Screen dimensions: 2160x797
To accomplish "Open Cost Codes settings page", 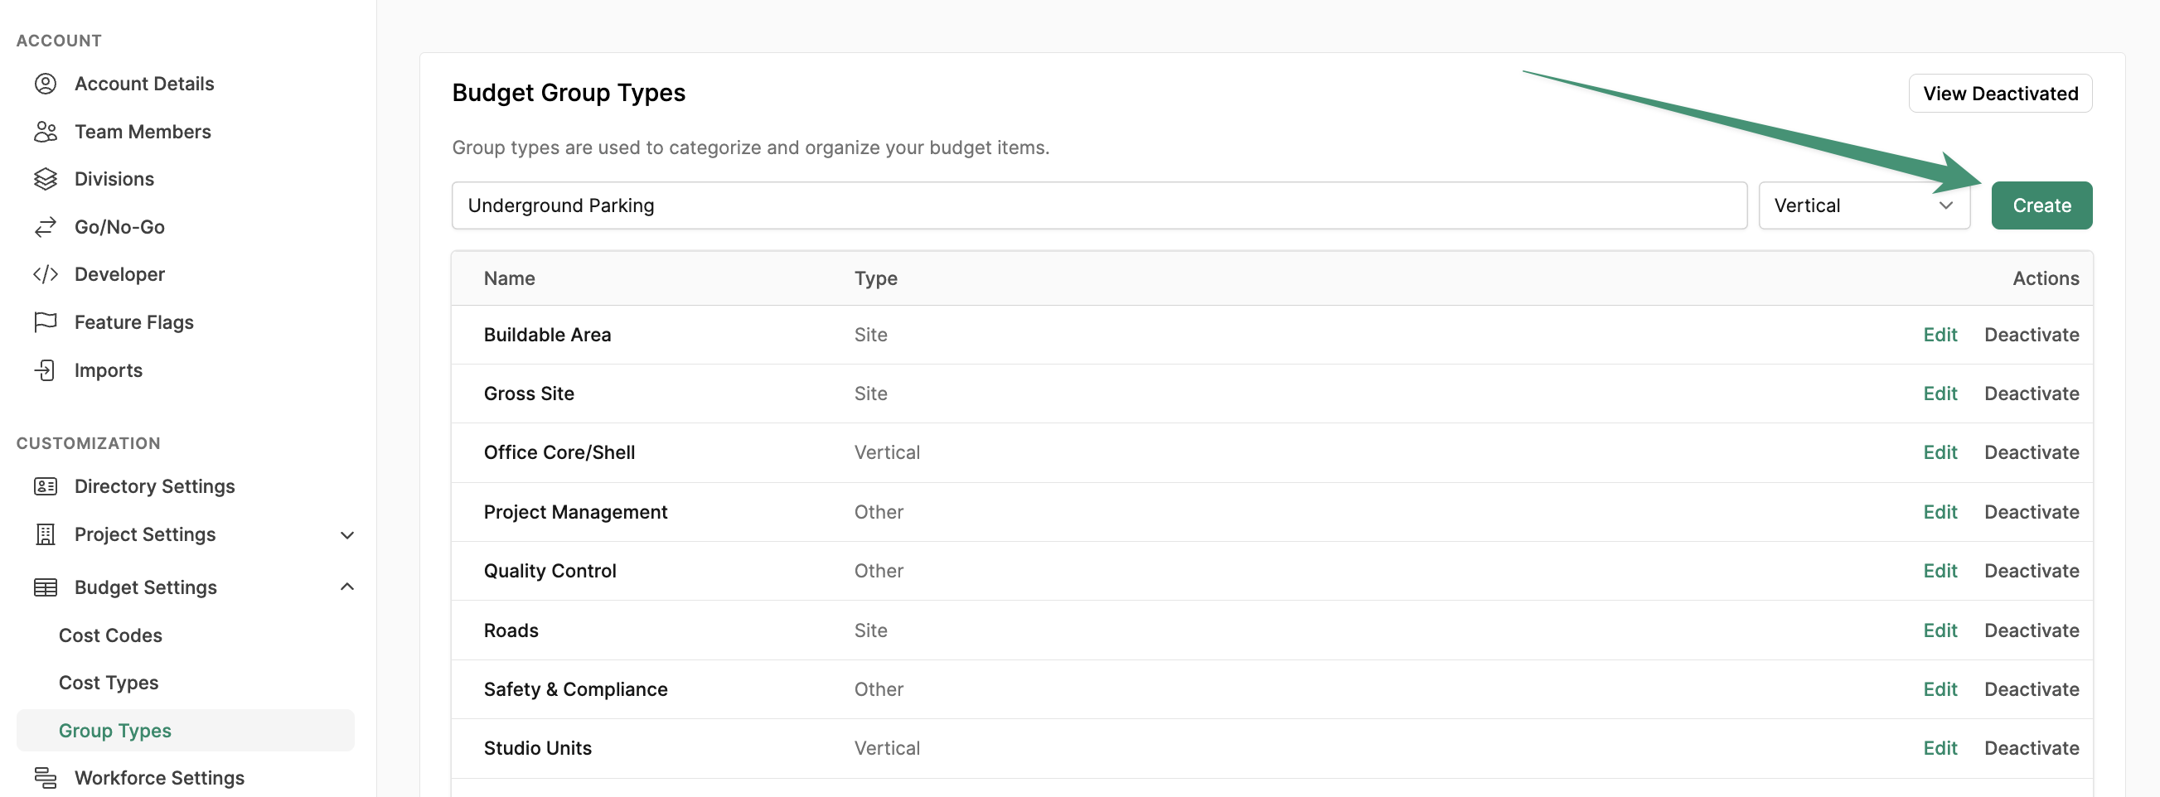I will [111, 635].
